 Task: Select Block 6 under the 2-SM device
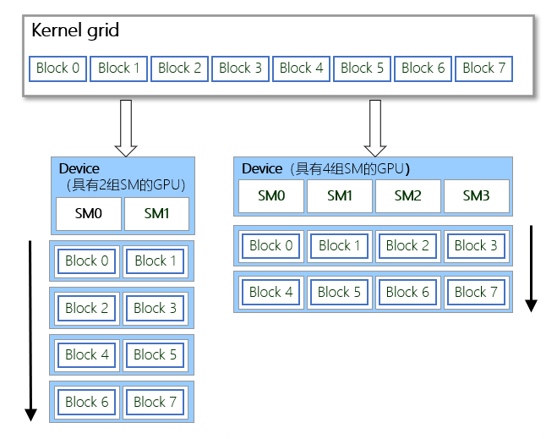pyautogui.click(x=87, y=402)
